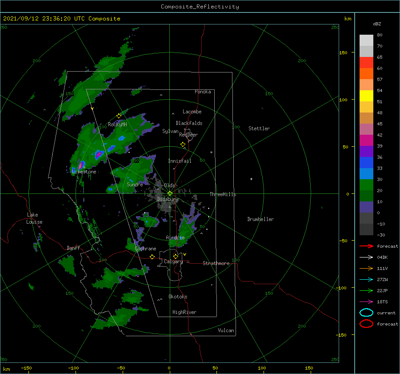400x374 pixels.
Task: Select the Okotoks label
Action: click(x=178, y=297)
